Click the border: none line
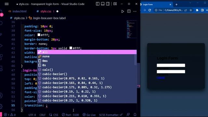The width and height of the screenshot is (208, 117). point(36,44)
